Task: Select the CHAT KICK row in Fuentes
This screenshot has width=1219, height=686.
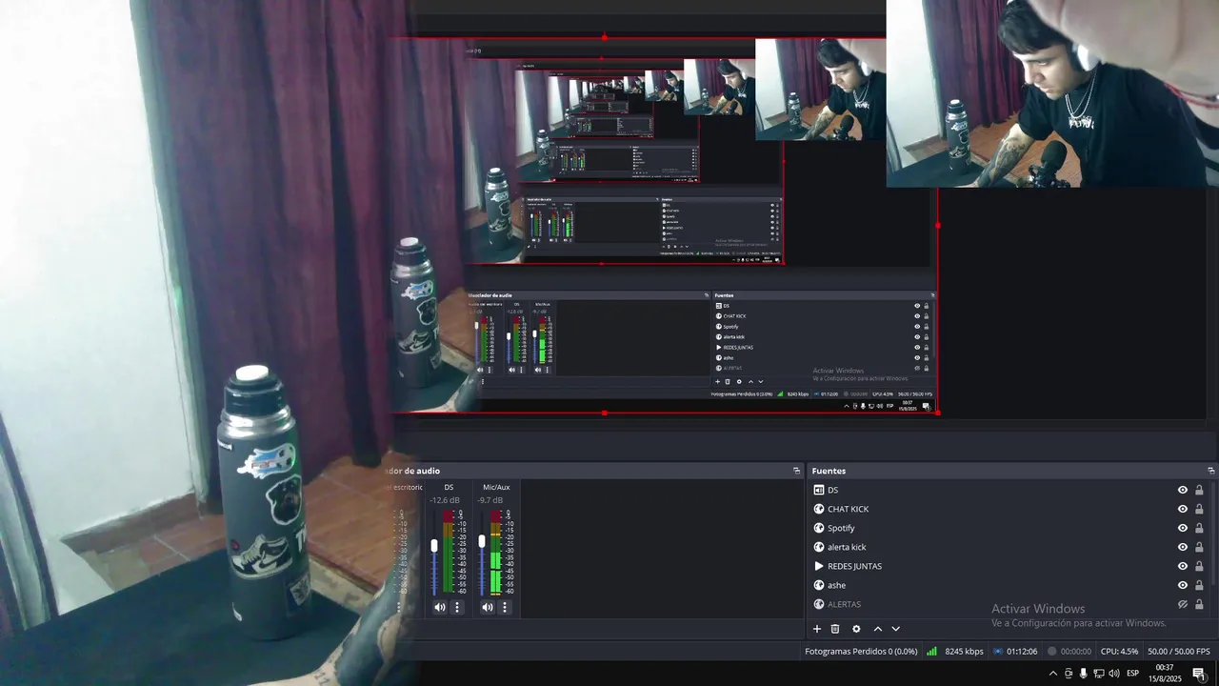Action: (x=1008, y=509)
